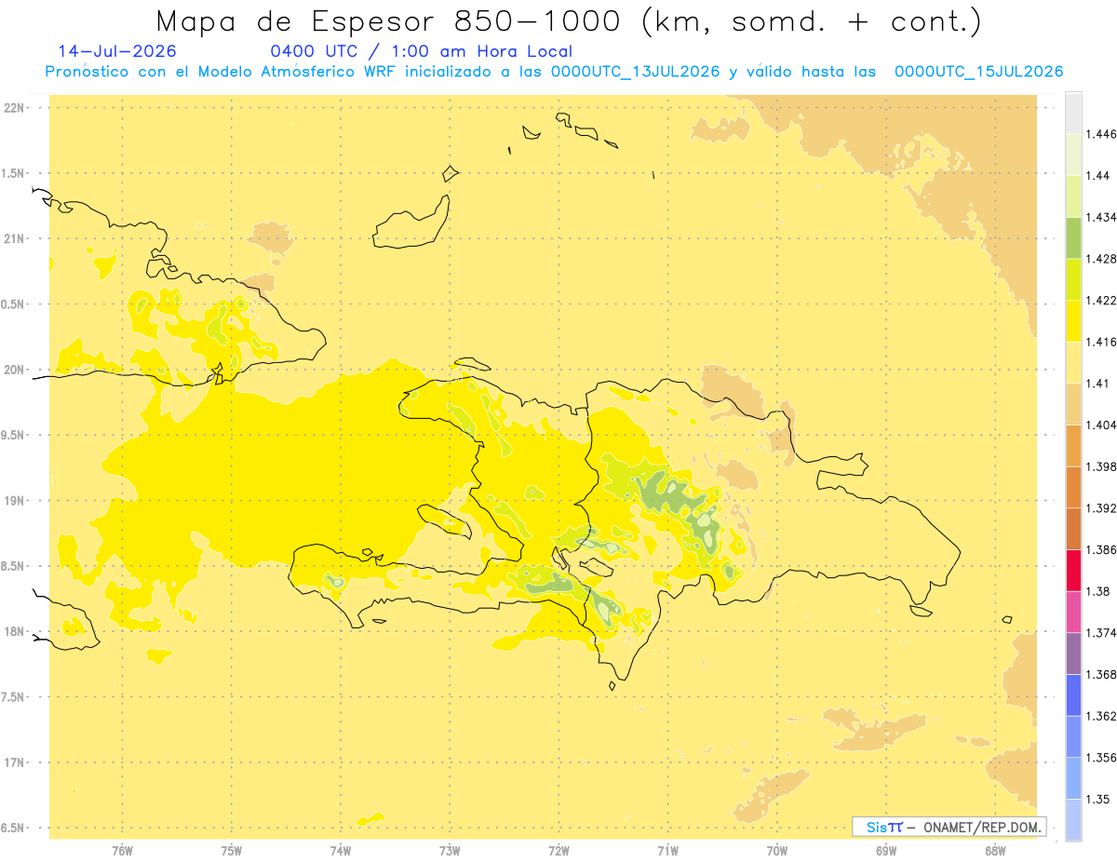Image resolution: width=1117 pixels, height=863 pixels.
Task: Click the red swatch in the color legend
Action: (1073, 570)
